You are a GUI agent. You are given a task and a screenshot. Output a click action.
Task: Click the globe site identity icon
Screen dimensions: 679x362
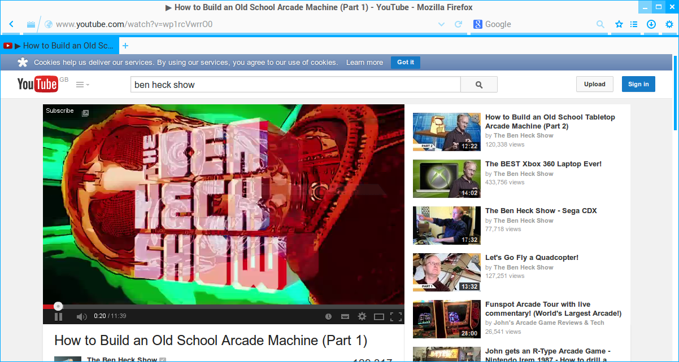point(49,24)
